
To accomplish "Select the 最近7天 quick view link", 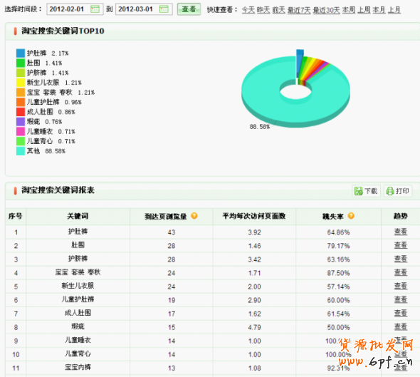I will 299,10.
